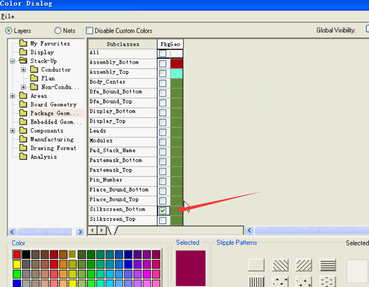Click subclass table tab scroll right arrow
The height and width of the screenshot is (287, 369).
point(102,230)
